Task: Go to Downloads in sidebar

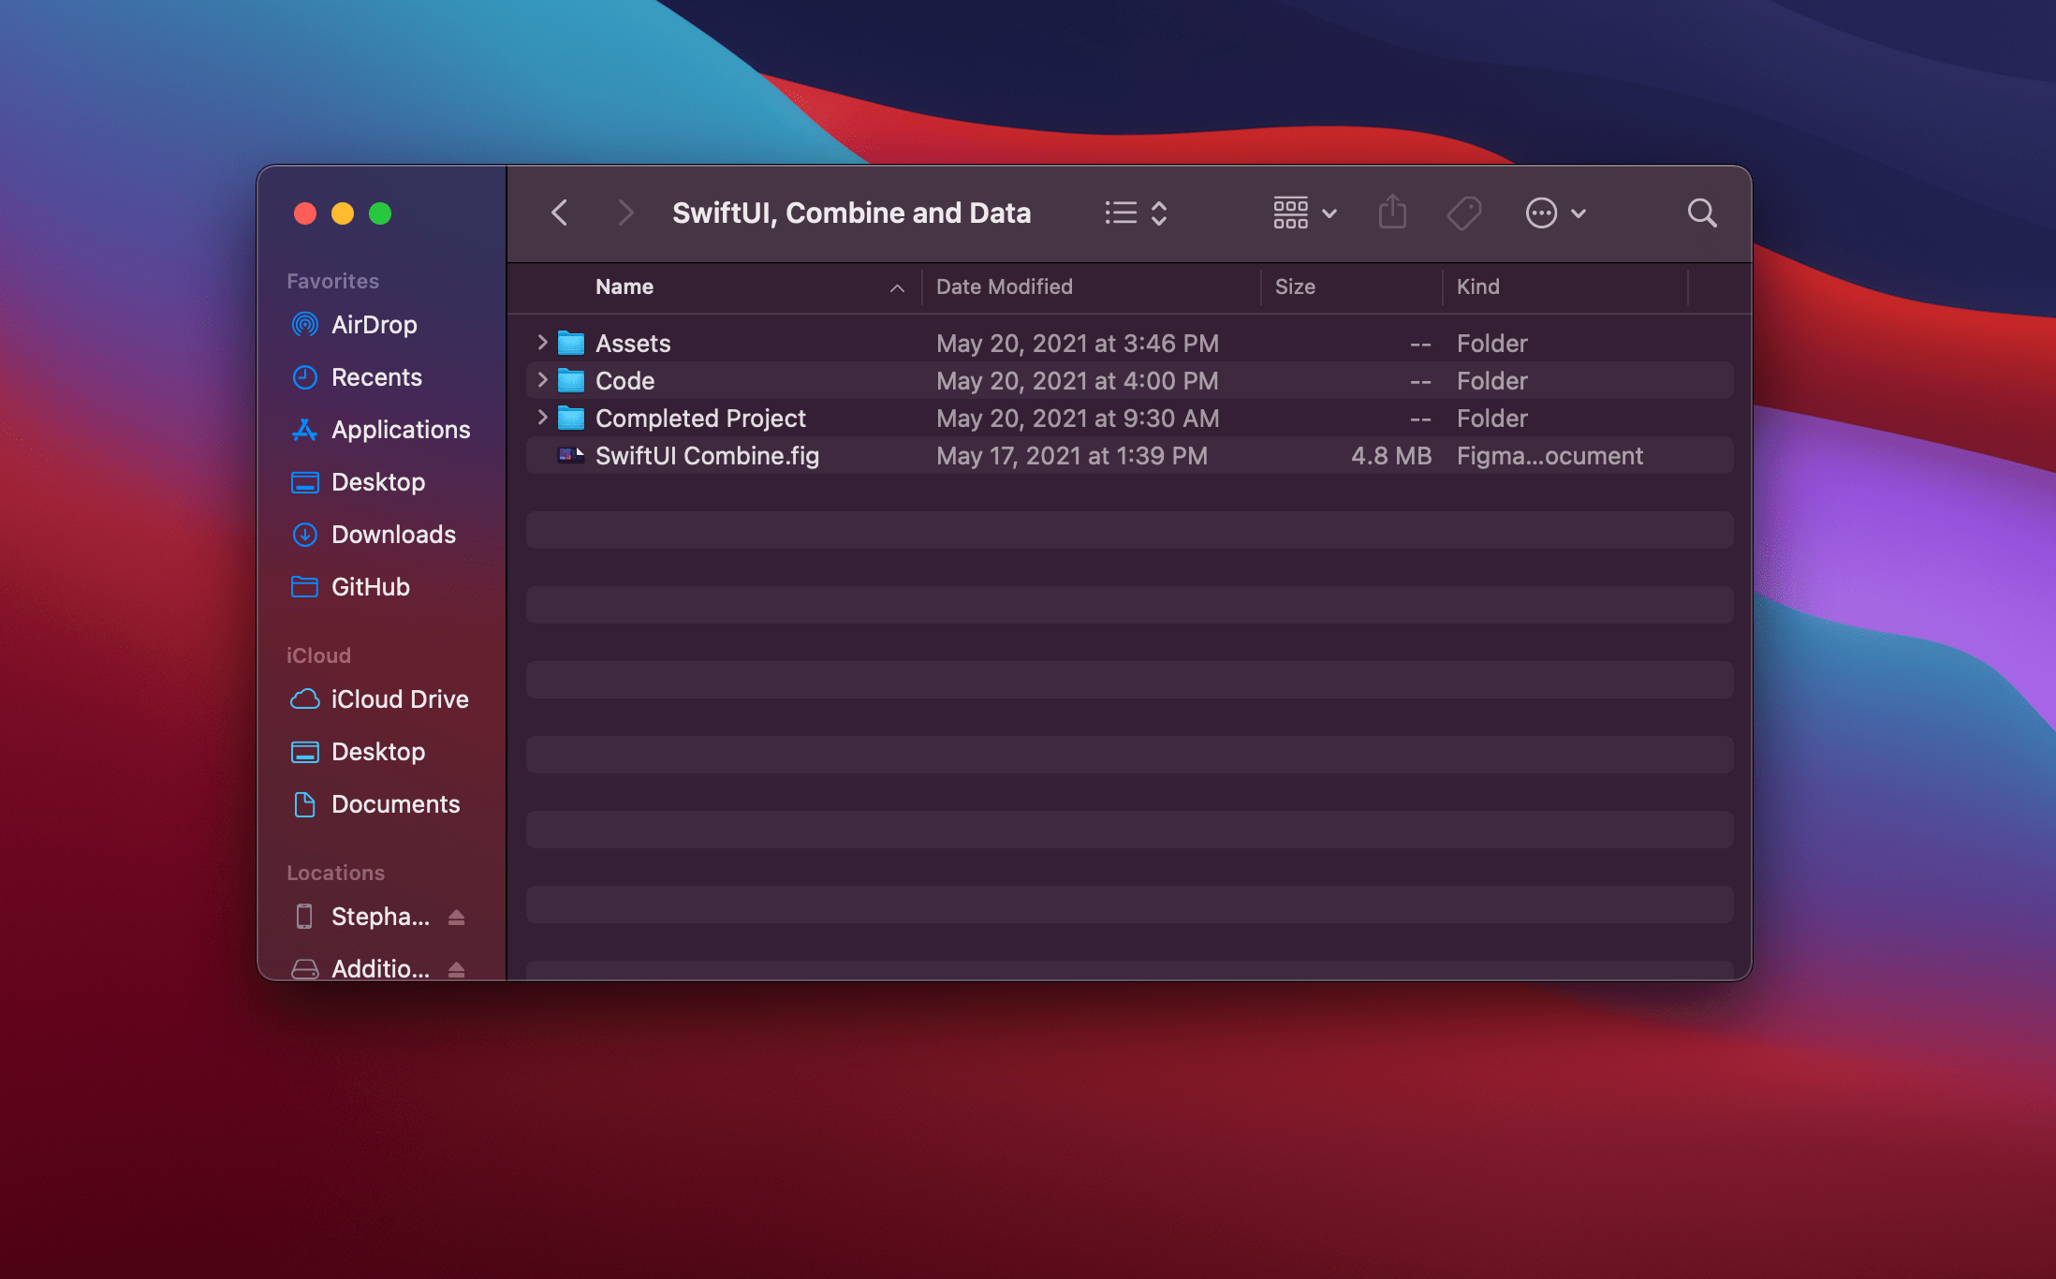Action: [x=393, y=535]
